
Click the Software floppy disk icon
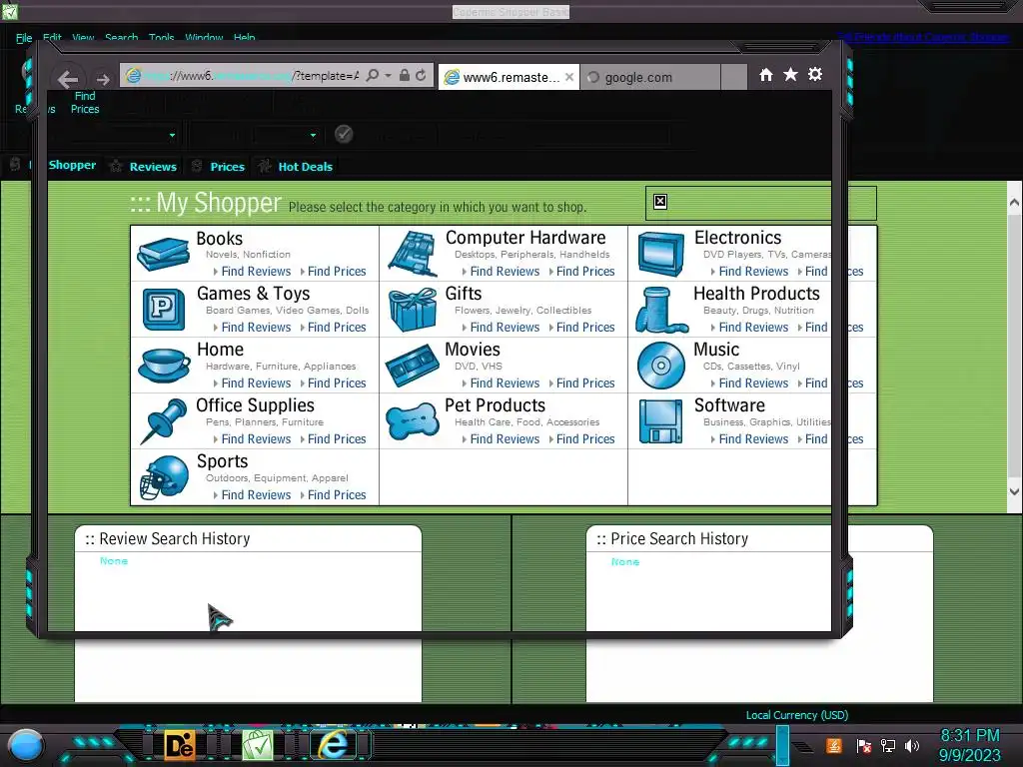click(x=661, y=421)
